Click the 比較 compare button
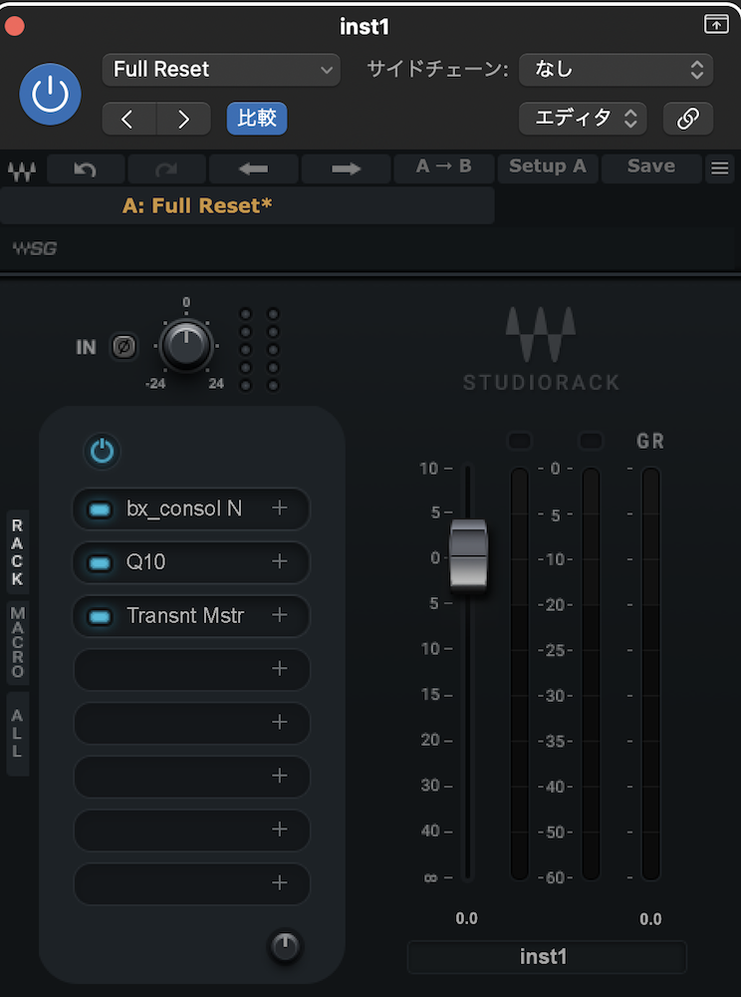Screen dimensions: 741x997 257,119
